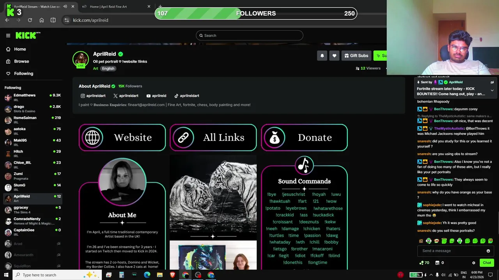
Task: Open Maki95 channel in Following list
Action: coord(32,142)
